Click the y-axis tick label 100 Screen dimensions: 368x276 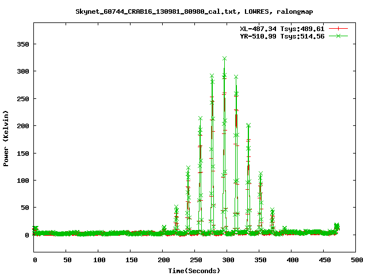(x=23, y=181)
